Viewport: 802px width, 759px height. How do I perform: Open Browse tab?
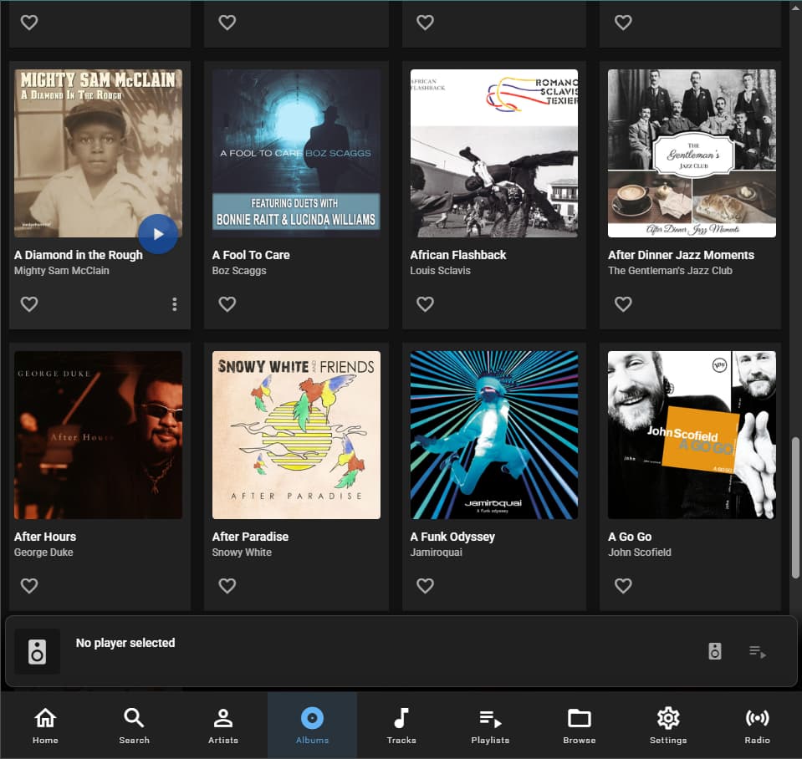point(579,726)
